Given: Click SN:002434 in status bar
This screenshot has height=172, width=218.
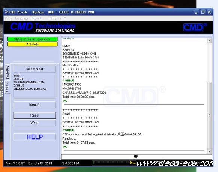Looking at the screenshot, I should pyautogui.click(x=71, y=163).
